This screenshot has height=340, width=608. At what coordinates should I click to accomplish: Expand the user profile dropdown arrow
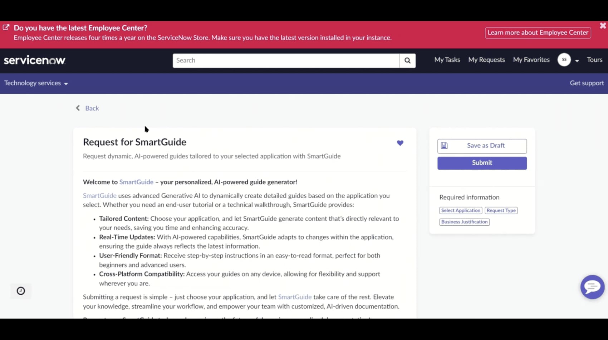[x=577, y=61]
